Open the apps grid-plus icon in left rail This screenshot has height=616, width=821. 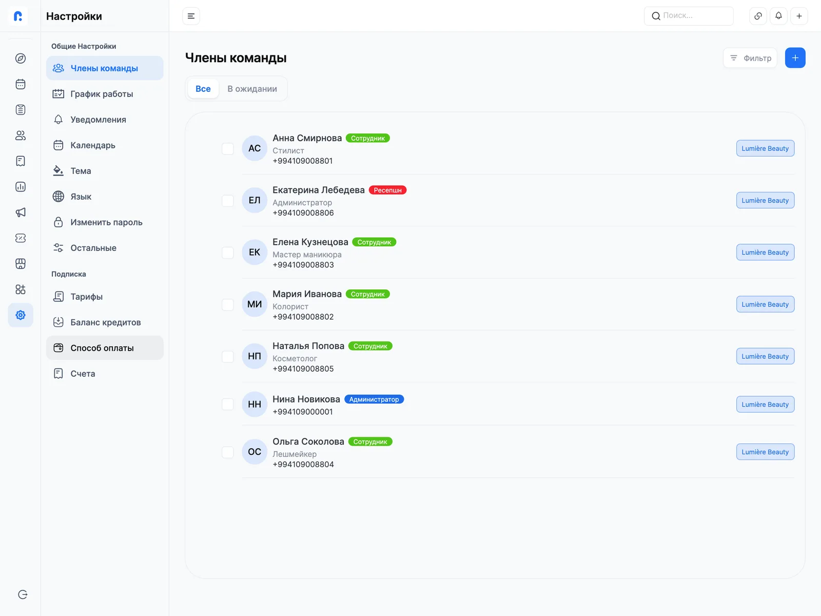[21, 290]
